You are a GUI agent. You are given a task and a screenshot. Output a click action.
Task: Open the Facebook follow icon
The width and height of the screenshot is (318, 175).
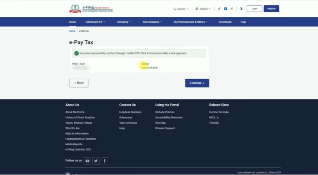[x=104, y=161]
